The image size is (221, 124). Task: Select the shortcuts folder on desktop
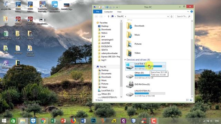[x=18, y=64]
